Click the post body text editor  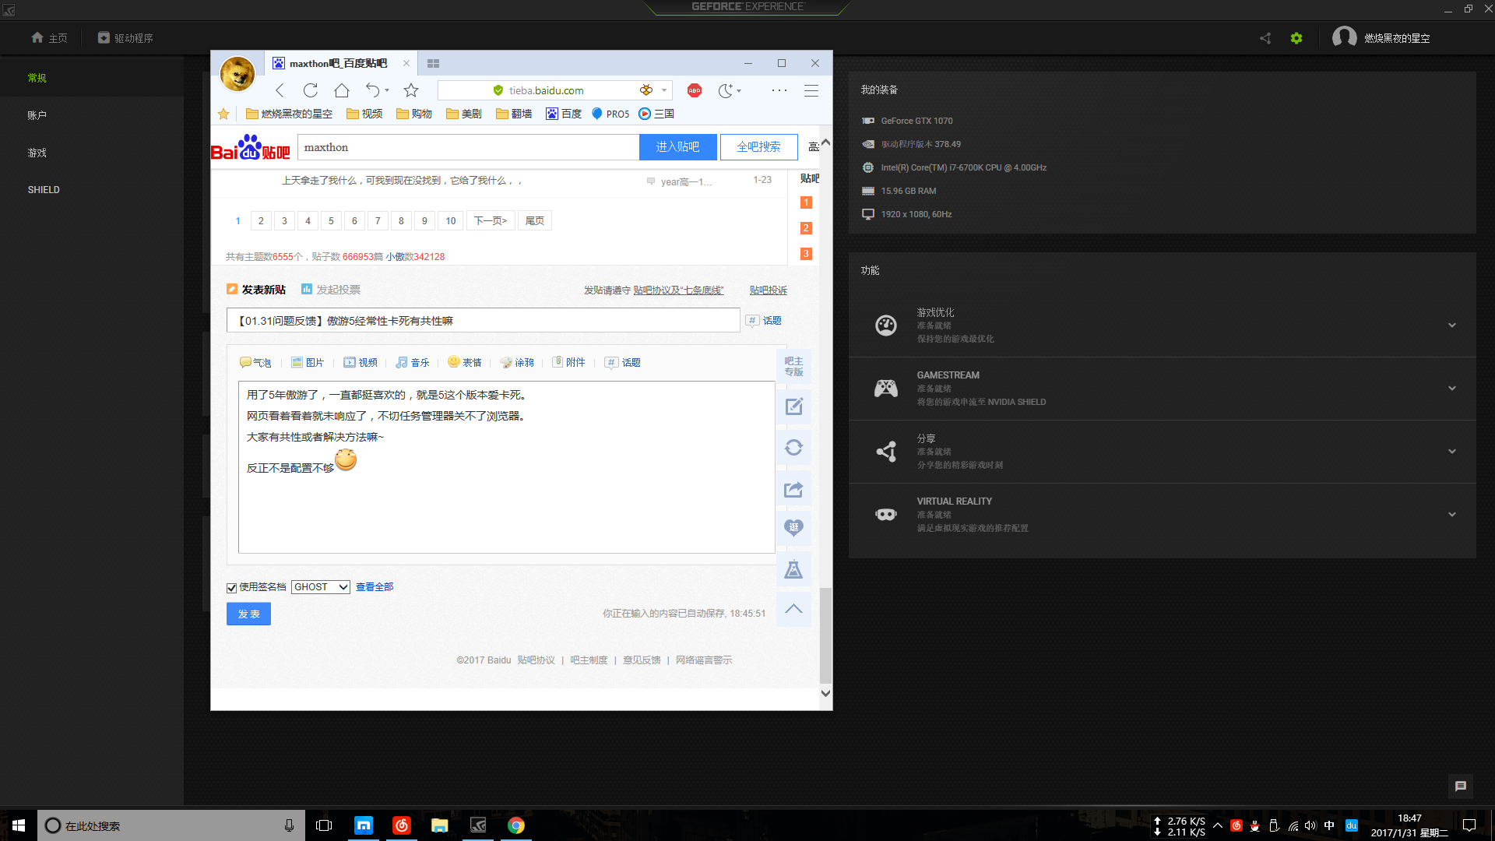point(506,467)
